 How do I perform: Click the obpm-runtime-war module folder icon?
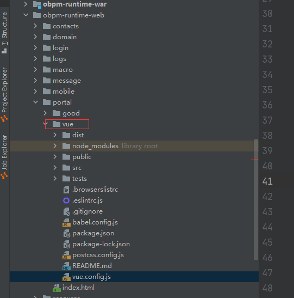click(x=37, y=4)
